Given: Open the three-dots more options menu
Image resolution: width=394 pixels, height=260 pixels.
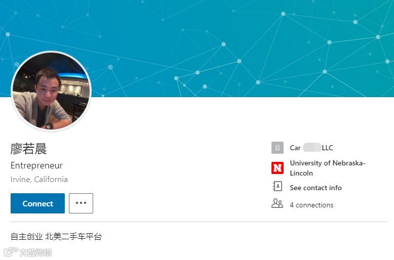Looking at the screenshot, I should (81, 203).
